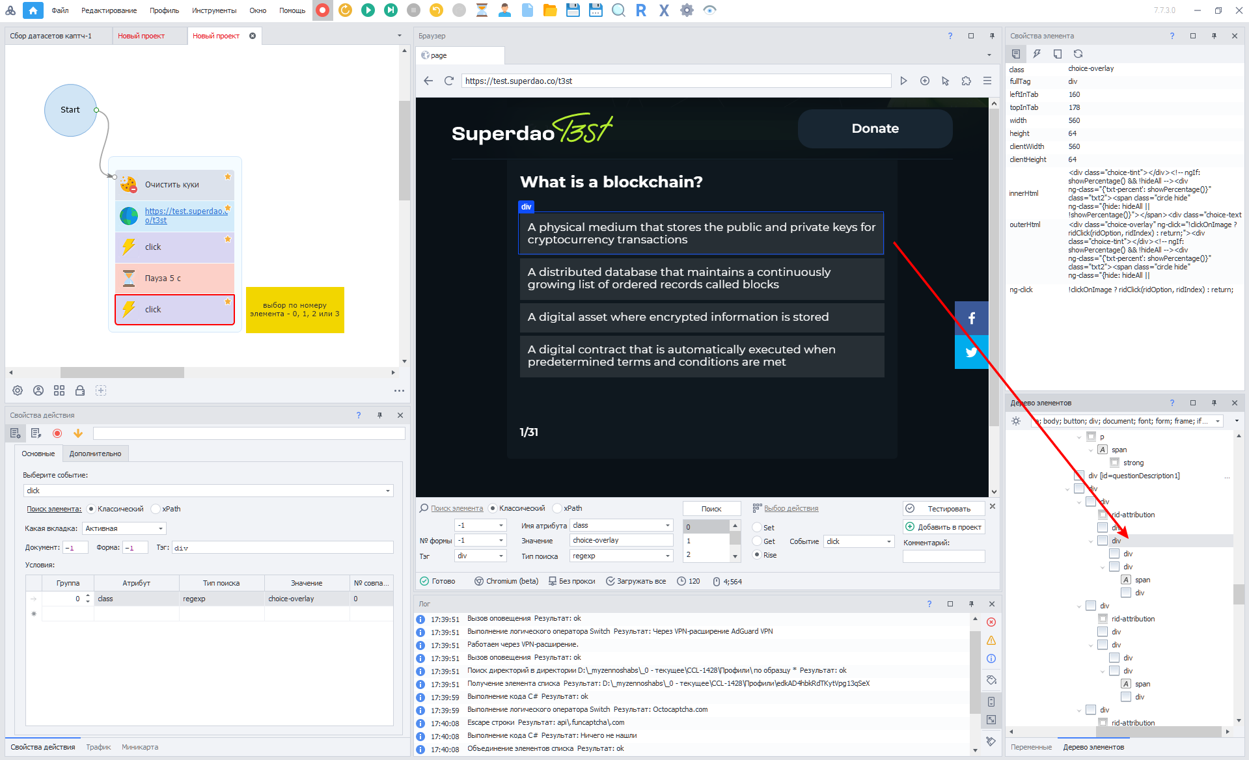The image size is (1249, 760).
Task: Click the green play button in toolbar
Action: tap(368, 10)
